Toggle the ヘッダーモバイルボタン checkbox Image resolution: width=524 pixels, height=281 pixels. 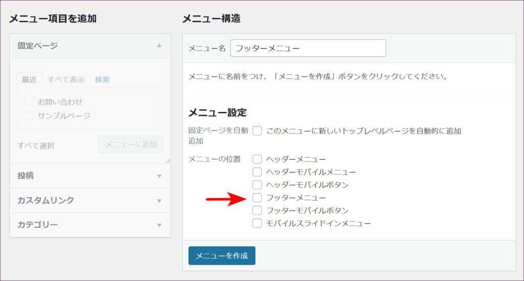pyautogui.click(x=257, y=185)
